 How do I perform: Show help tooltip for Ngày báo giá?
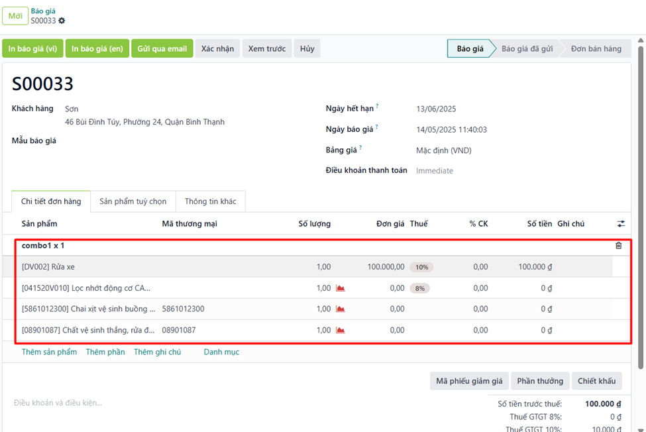coord(376,127)
